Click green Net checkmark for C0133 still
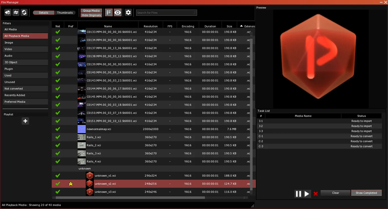The width and height of the screenshot is (388, 209). click(58, 32)
